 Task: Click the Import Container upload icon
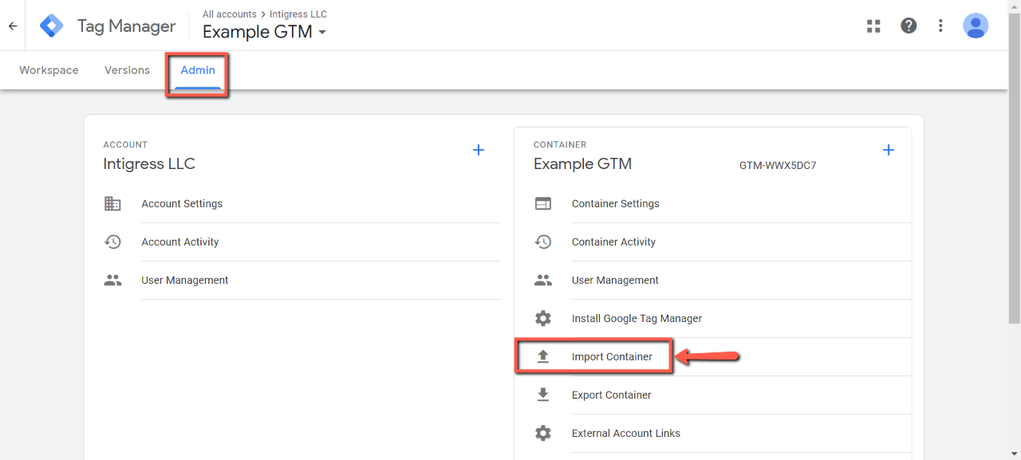(543, 356)
